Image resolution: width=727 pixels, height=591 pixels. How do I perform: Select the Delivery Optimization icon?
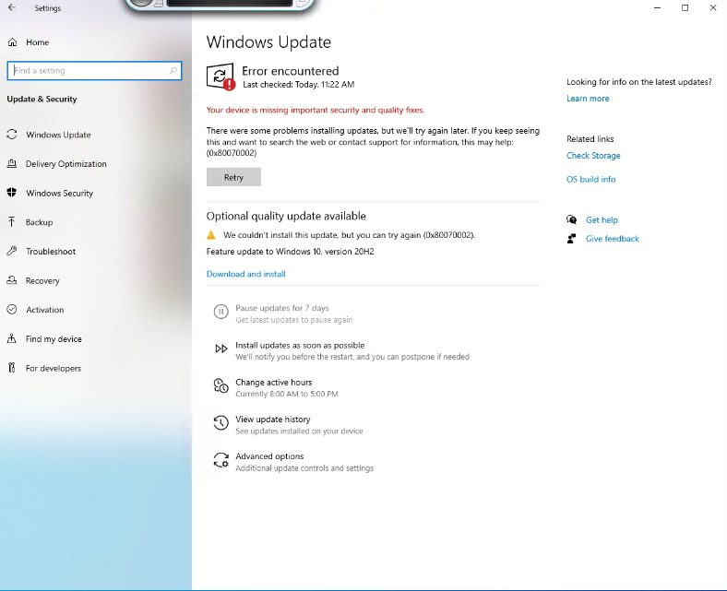(x=12, y=163)
